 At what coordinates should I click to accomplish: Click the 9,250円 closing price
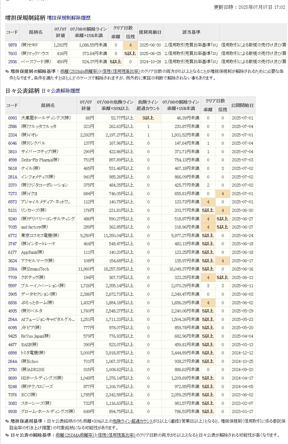tap(87, 236)
